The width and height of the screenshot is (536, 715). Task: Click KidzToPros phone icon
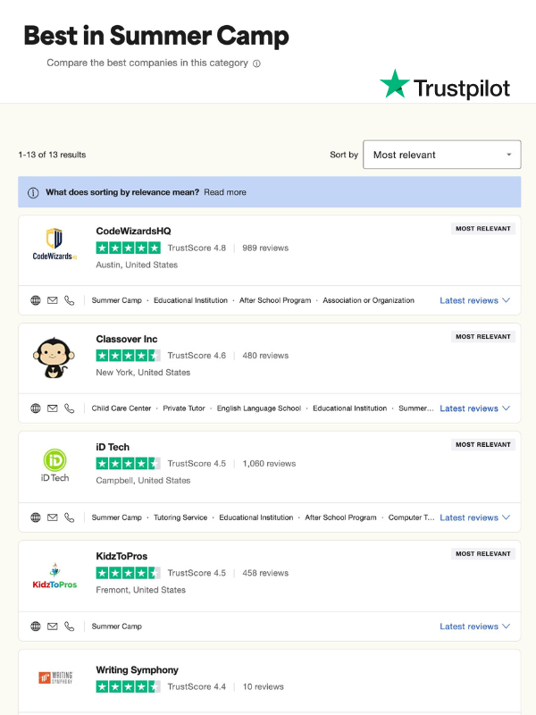[x=70, y=627]
